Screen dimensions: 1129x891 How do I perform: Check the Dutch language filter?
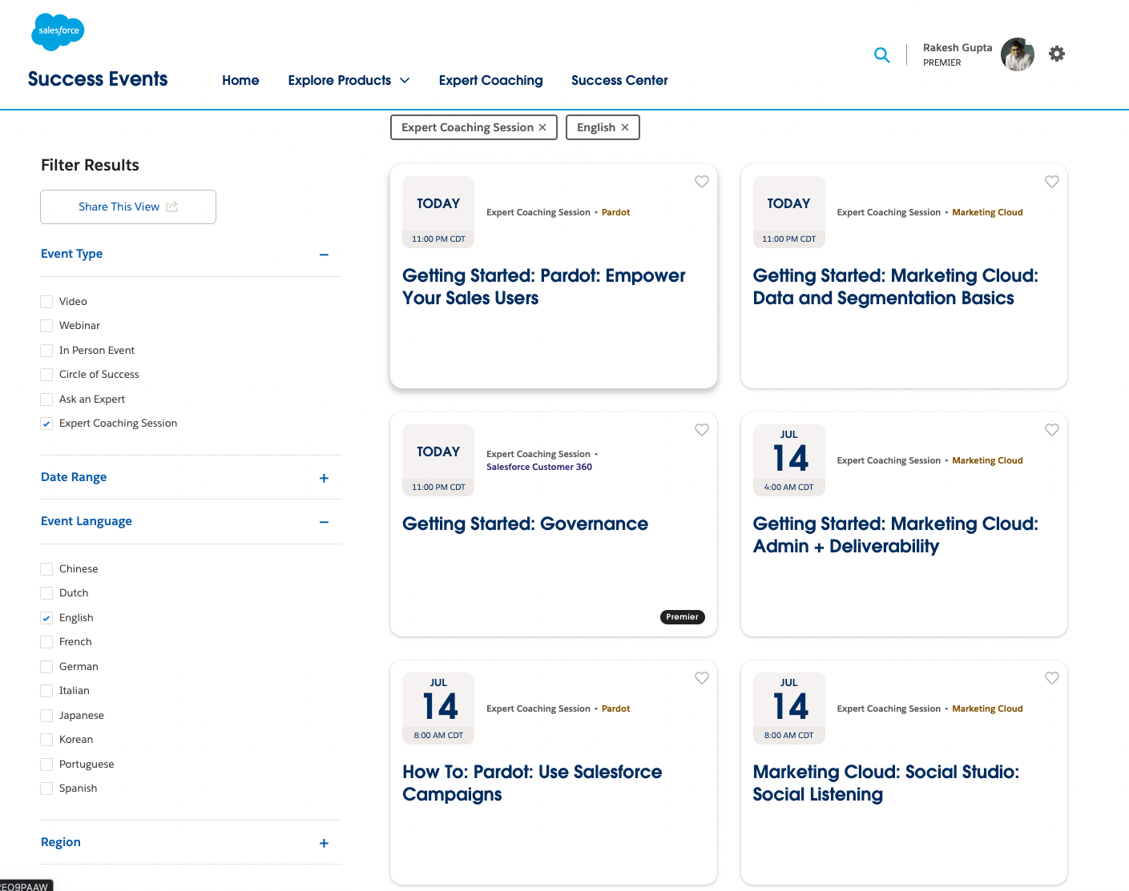click(x=46, y=593)
